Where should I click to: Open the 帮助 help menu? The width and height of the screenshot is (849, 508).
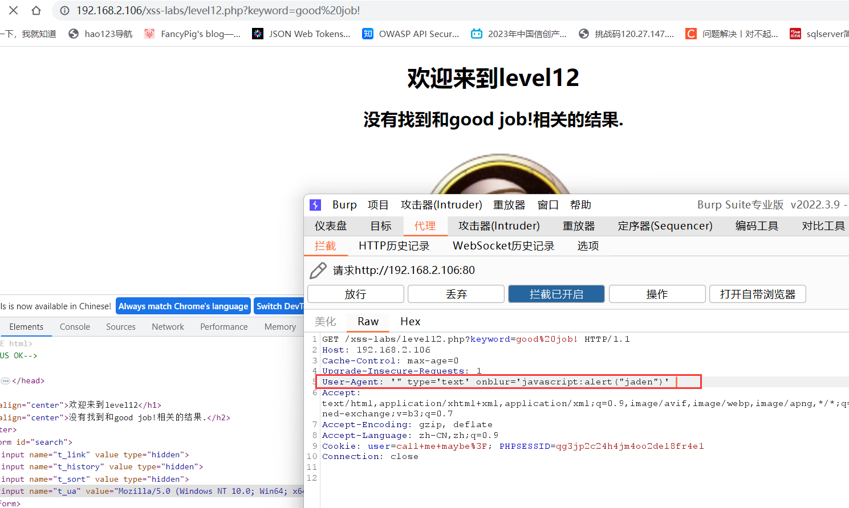580,205
